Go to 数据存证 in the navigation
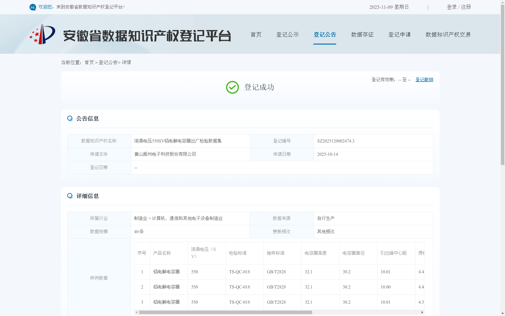The height and width of the screenshot is (316, 505). click(x=362, y=34)
